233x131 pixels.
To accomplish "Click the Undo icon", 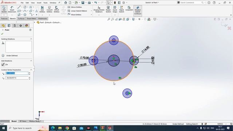I will 95,3.
